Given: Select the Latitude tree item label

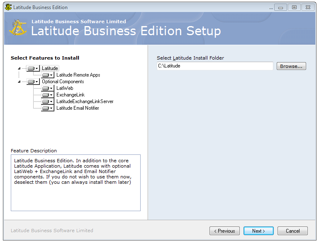Looking at the screenshot, I should coord(50,68).
